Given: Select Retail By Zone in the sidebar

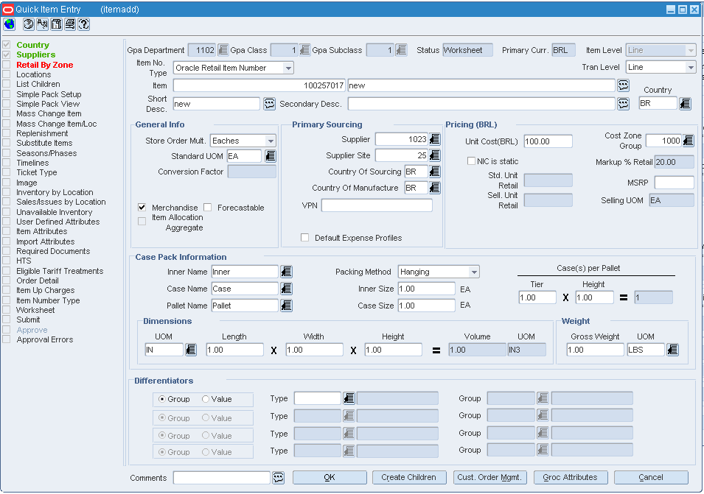Looking at the screenshot, I should (44, 65).
